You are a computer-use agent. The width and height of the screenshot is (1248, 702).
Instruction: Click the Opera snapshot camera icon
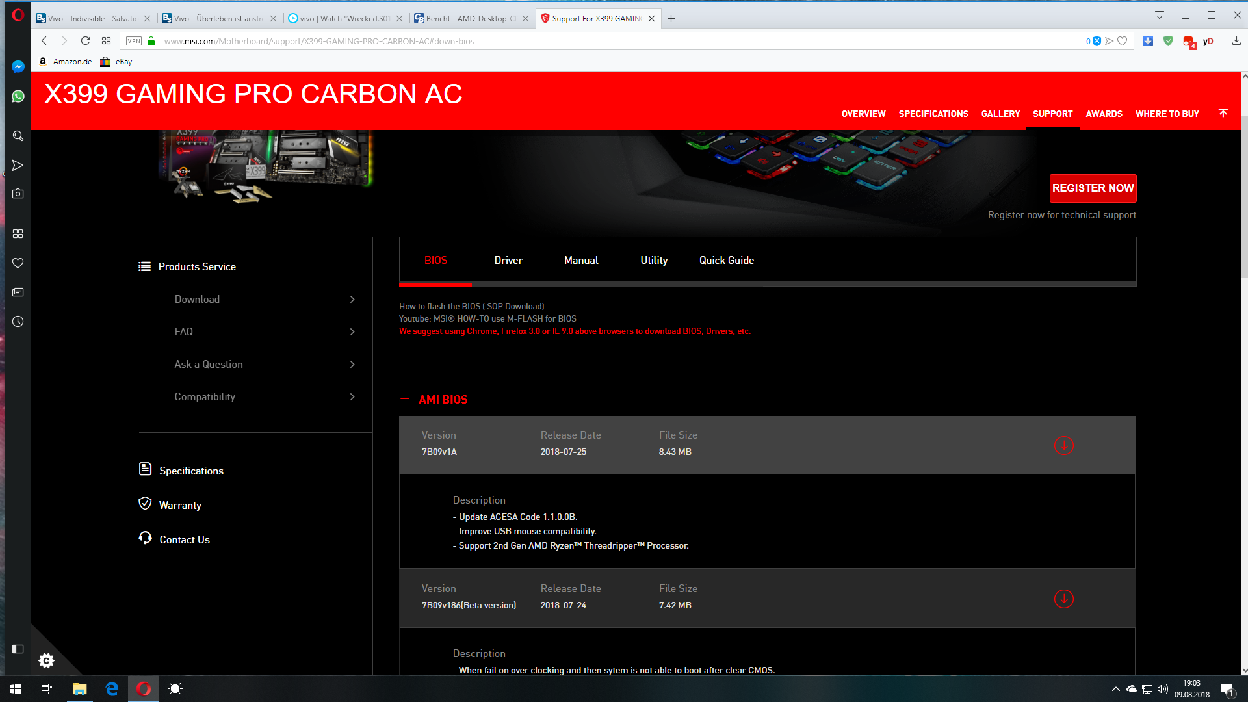(18, 194)
